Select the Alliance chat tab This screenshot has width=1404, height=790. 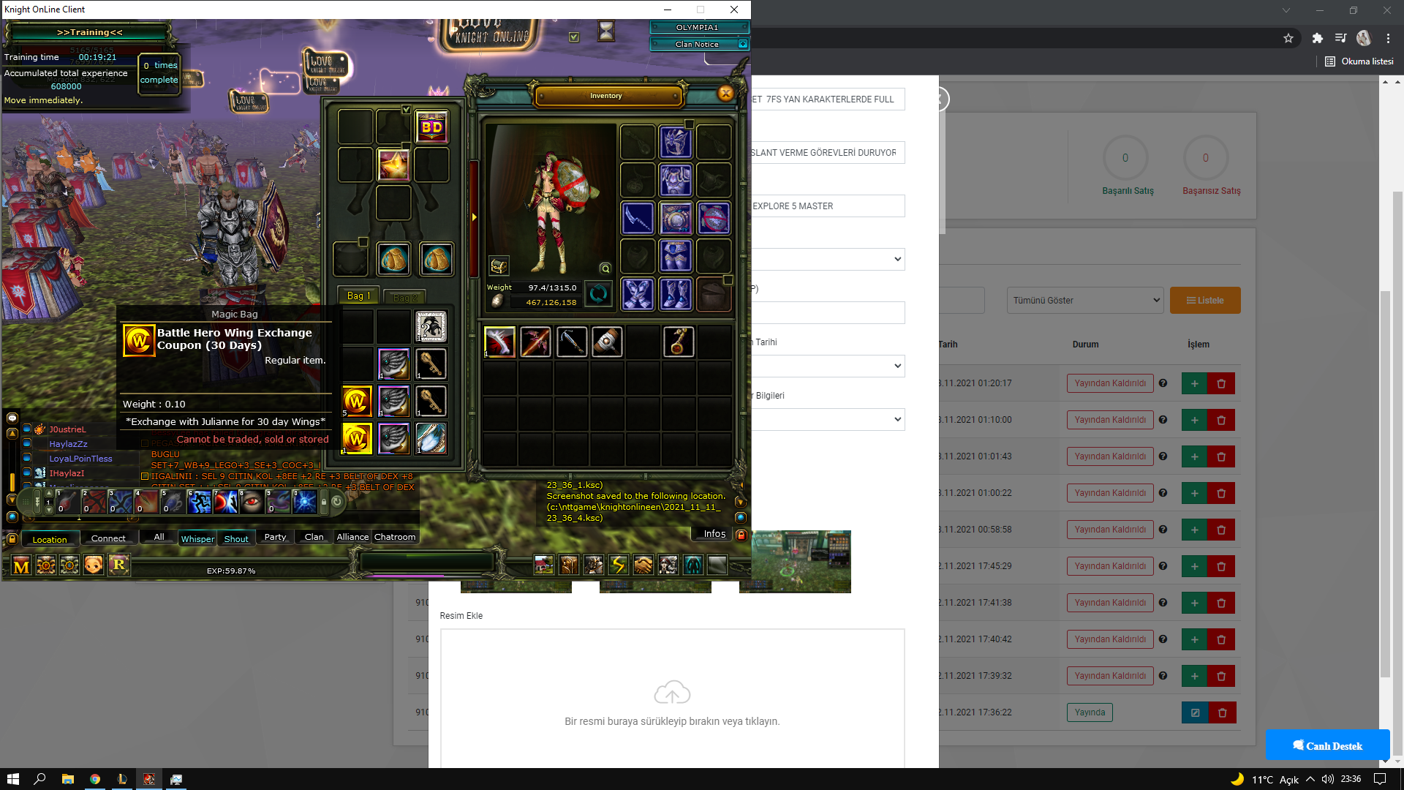[x=352, y=536]
